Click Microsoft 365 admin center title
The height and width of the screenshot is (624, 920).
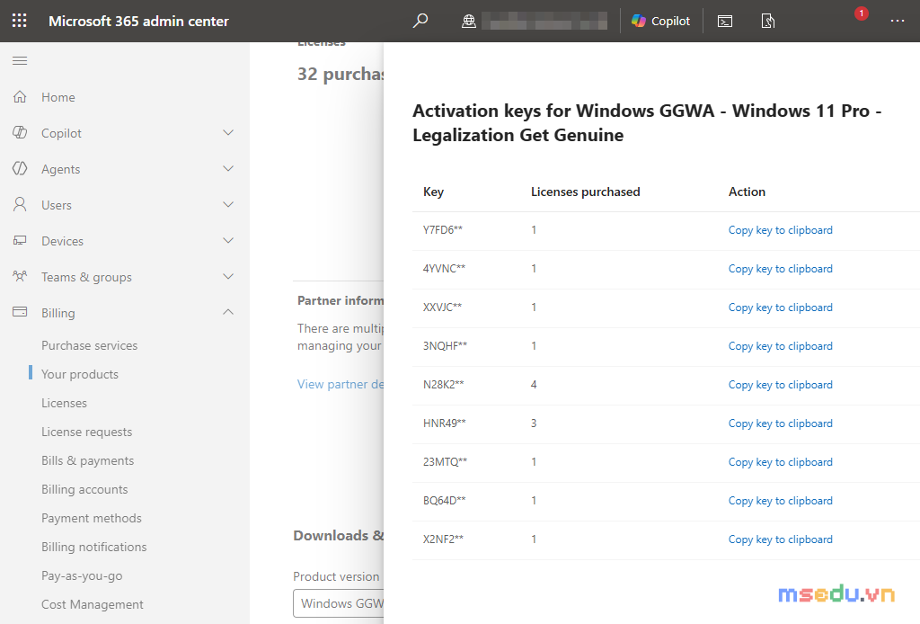(x=138, y=22)
